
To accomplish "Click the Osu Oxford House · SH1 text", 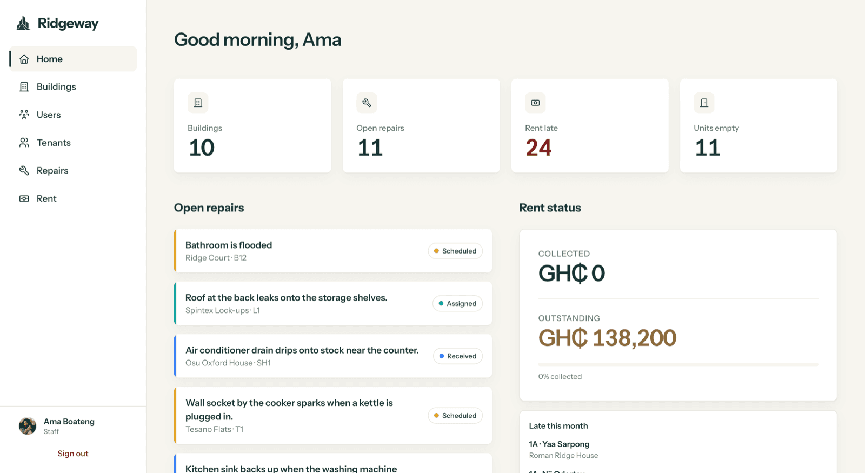I will tap(228, 363).
